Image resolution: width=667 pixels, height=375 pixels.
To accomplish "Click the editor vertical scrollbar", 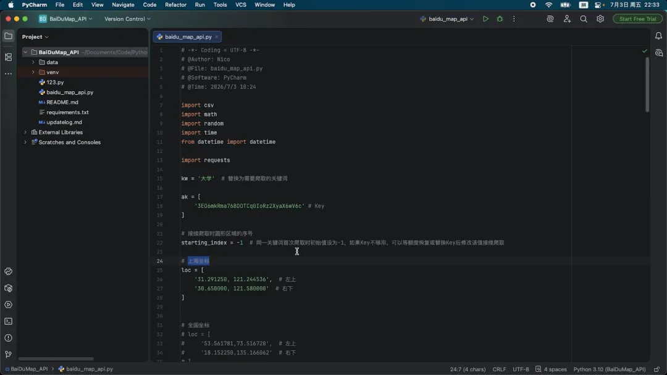I will [647, 84].
